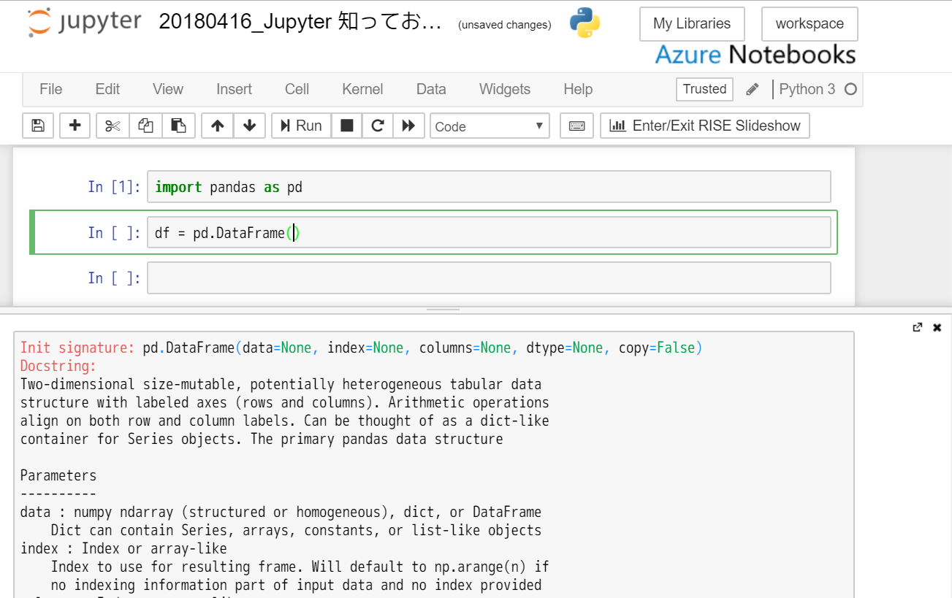This screenshot has height=598, width=952.
Task: Insert cell below with plus icon
Action: click(75, 126)
